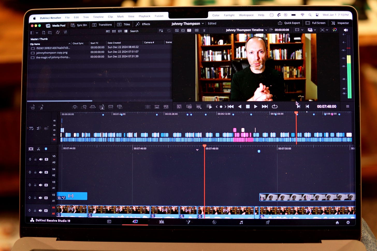Switch media pool to filmstrip view
Viewport: 377px width, 251px height.
point(120,31)
